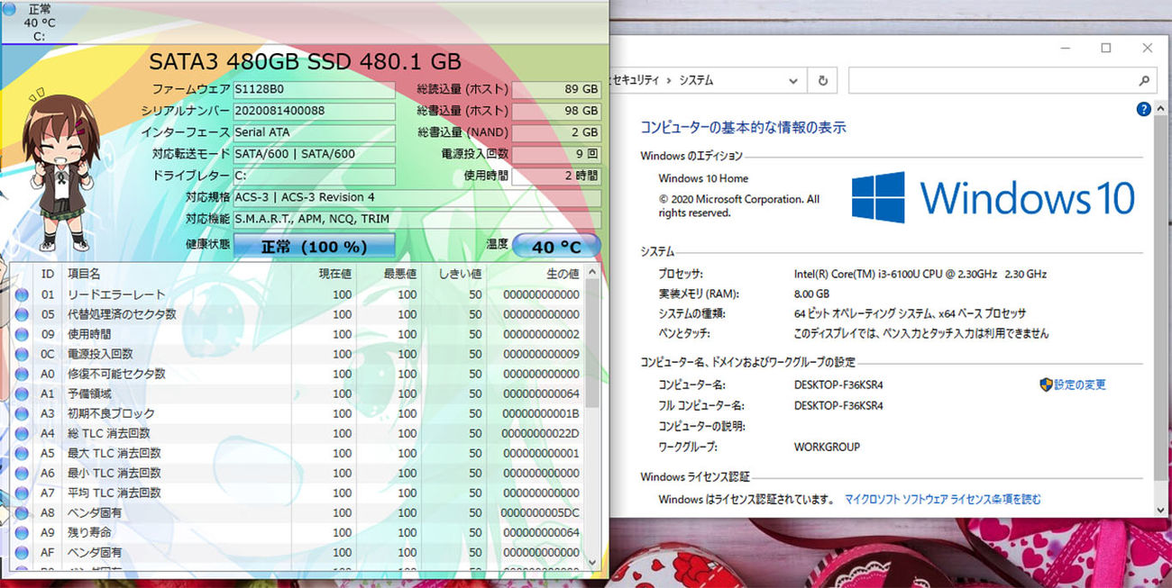The height and width of the screenshot is (588, 1172).
Task: Click the drive title SATA3 480GB SSD 480.1 GB
Action: [305, 61]
